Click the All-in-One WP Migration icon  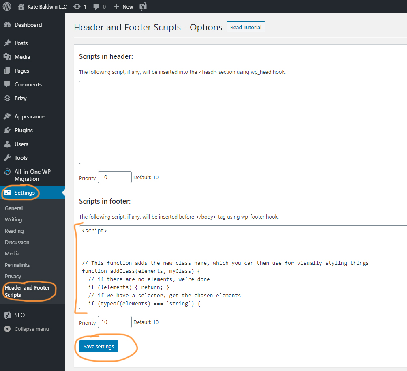7,172
